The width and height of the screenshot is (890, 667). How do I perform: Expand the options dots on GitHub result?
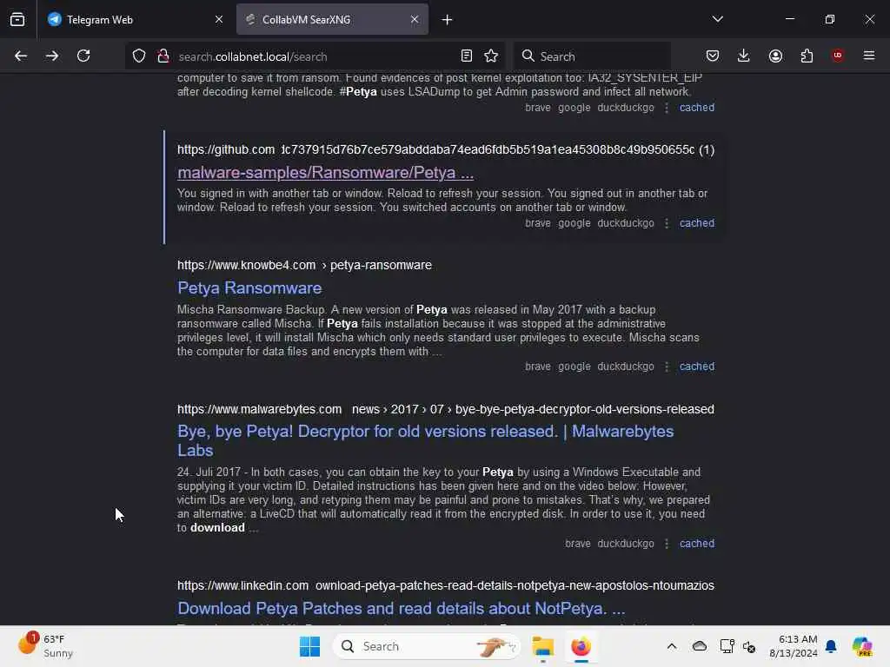pos(667,223)
